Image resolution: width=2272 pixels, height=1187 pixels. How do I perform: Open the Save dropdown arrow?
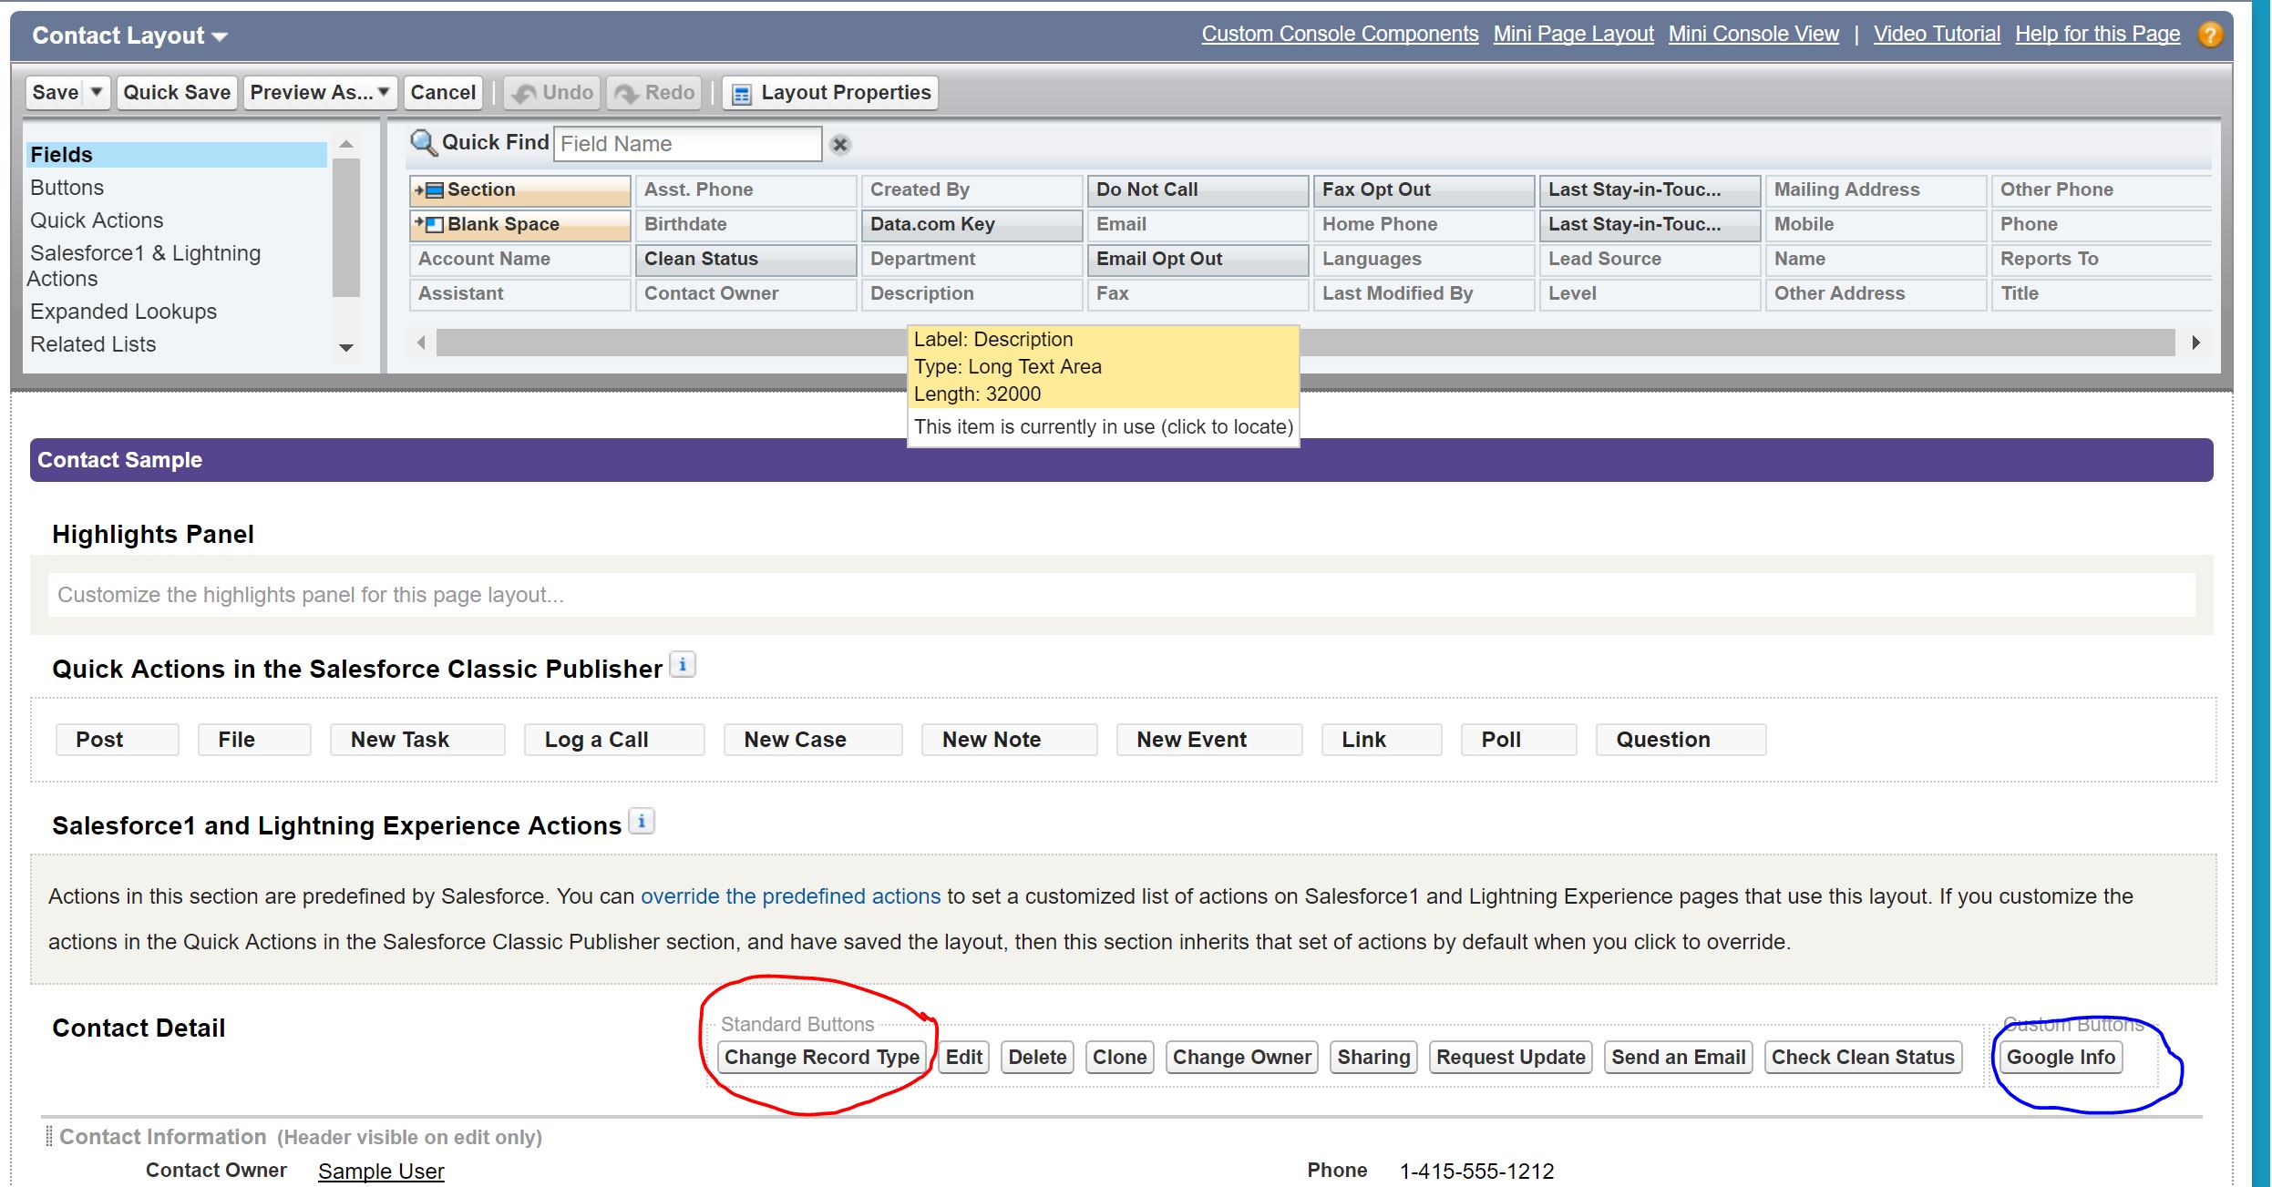tap(97, 92)
